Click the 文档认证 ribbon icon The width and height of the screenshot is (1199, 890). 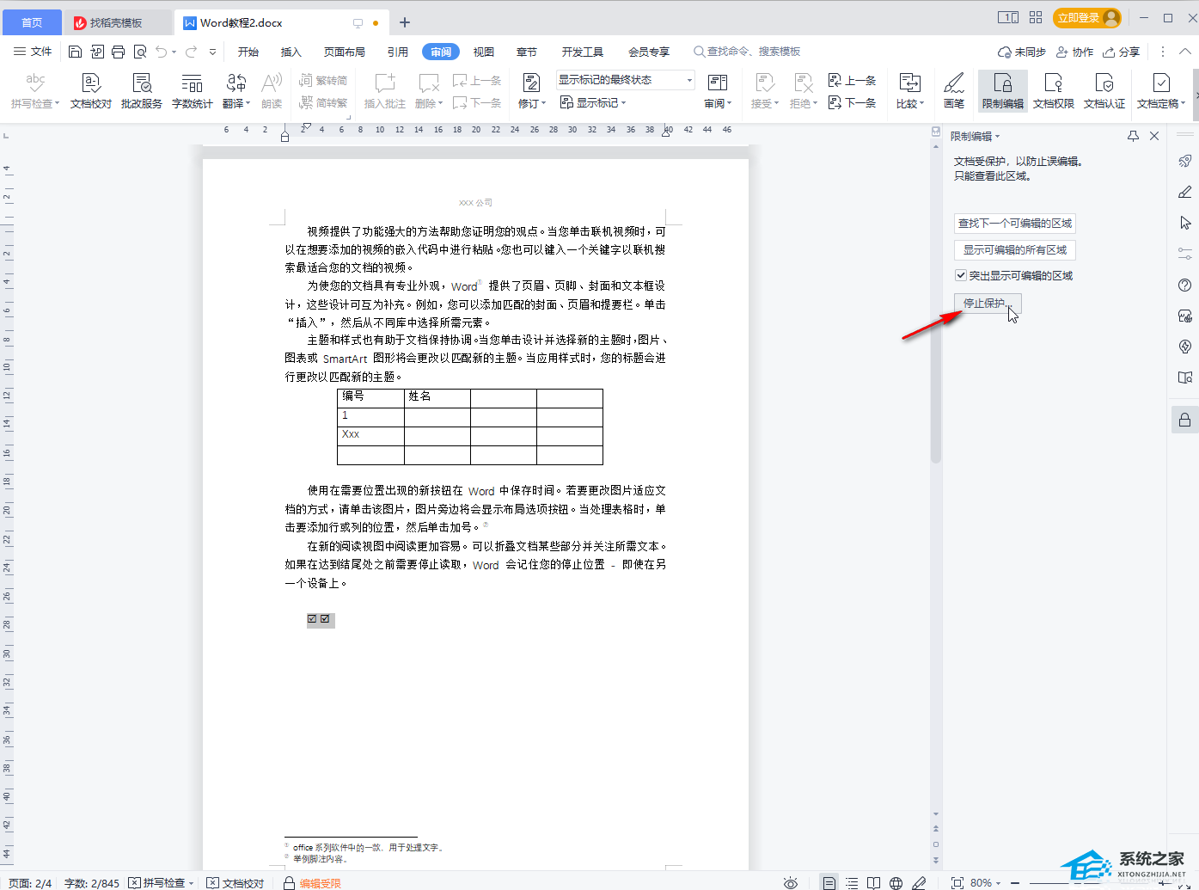click(1104, 90)
